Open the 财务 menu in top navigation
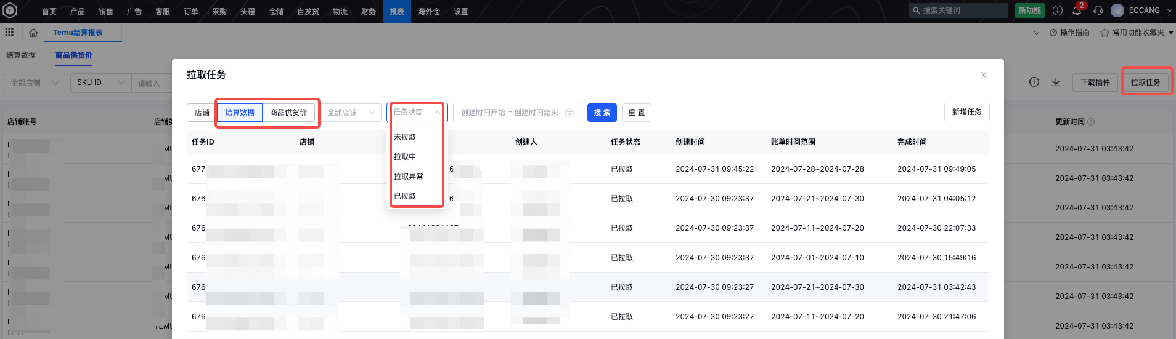This screenshot has height=339, width=1176. (x=369, y=12)
